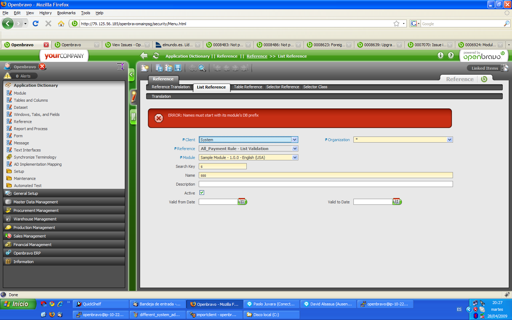Screen dimensions: 512x320
Task: Switch to grid view icon
Action: point(133,117)
